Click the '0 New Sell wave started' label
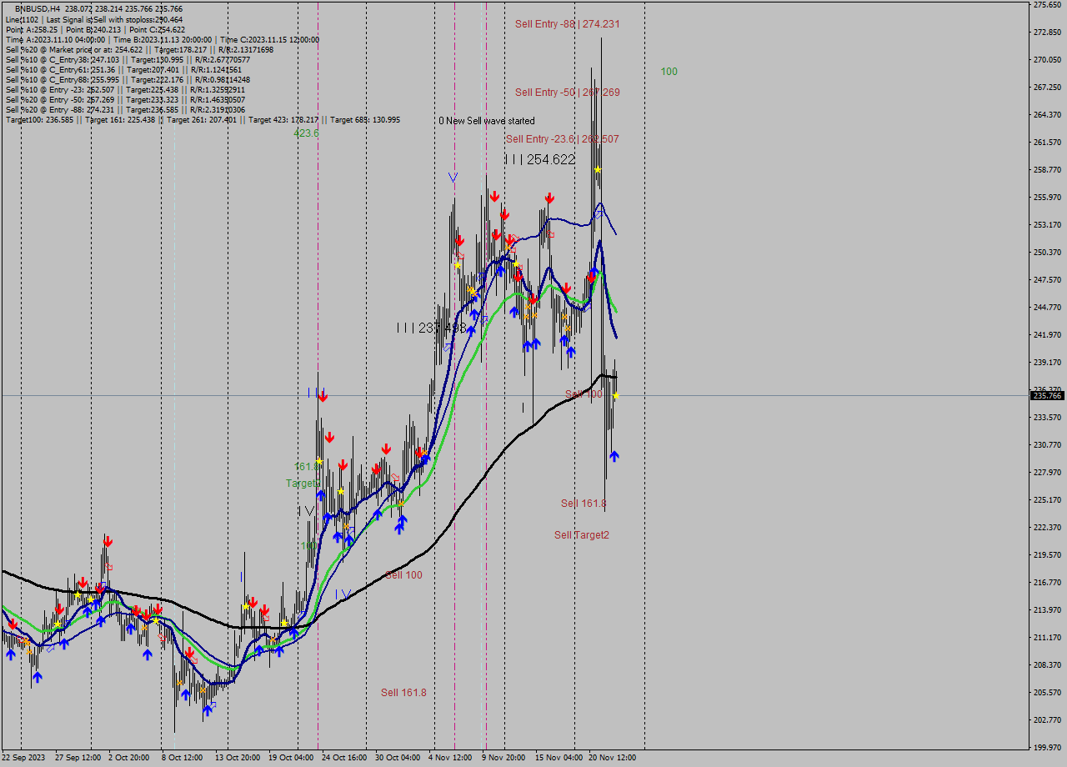The width and height of the screenshot is (1067, 767). click(x=487, y=121)
